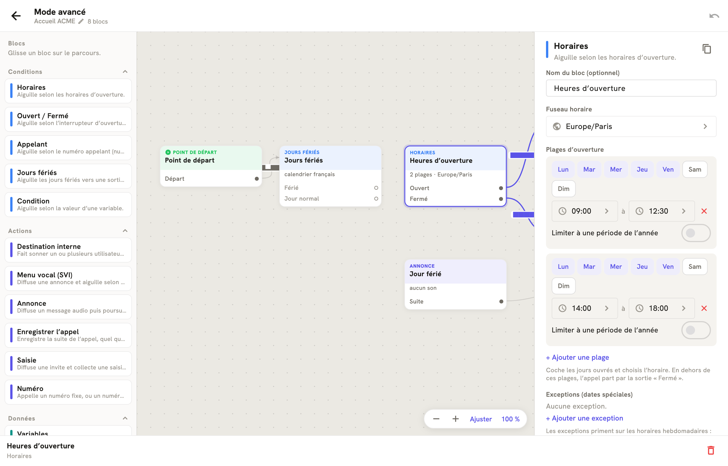Open the 12:30 end time picker
This screenshot has width=728, height=466.
(661, 211)
